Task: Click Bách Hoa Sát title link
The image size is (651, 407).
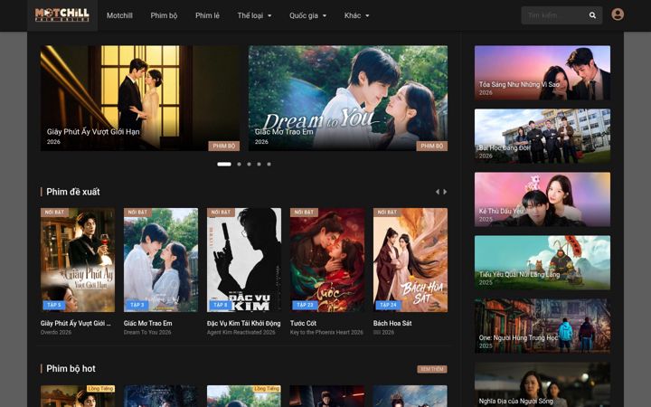Action: click(392, 323)
